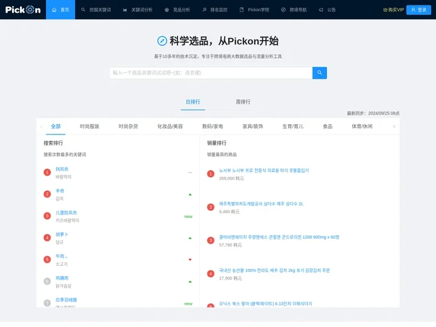Viewport: 436px width, 327px height.
Task: Open keyword 鸡腿肉 in search ranking
Action: pos(62,278)
